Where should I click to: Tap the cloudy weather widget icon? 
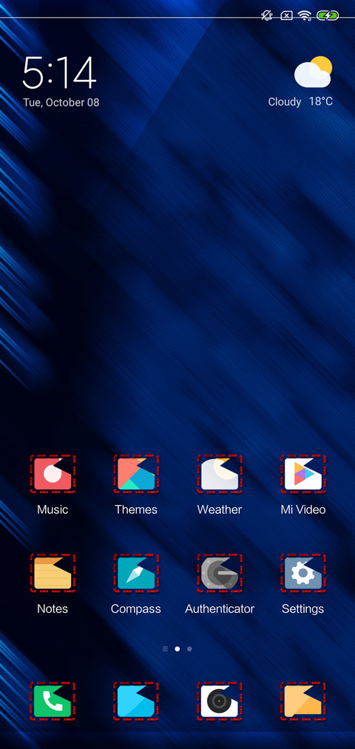313,72
